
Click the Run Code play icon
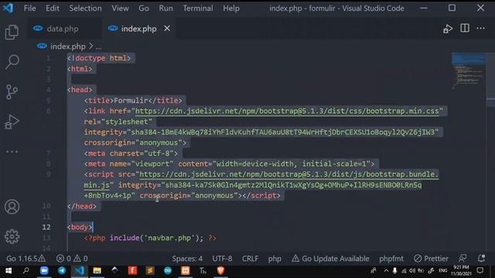[448, 29]
